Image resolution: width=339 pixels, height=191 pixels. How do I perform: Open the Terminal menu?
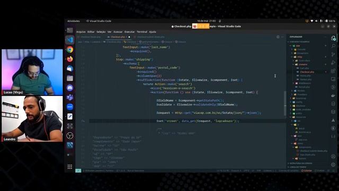[x=142, y=32]
